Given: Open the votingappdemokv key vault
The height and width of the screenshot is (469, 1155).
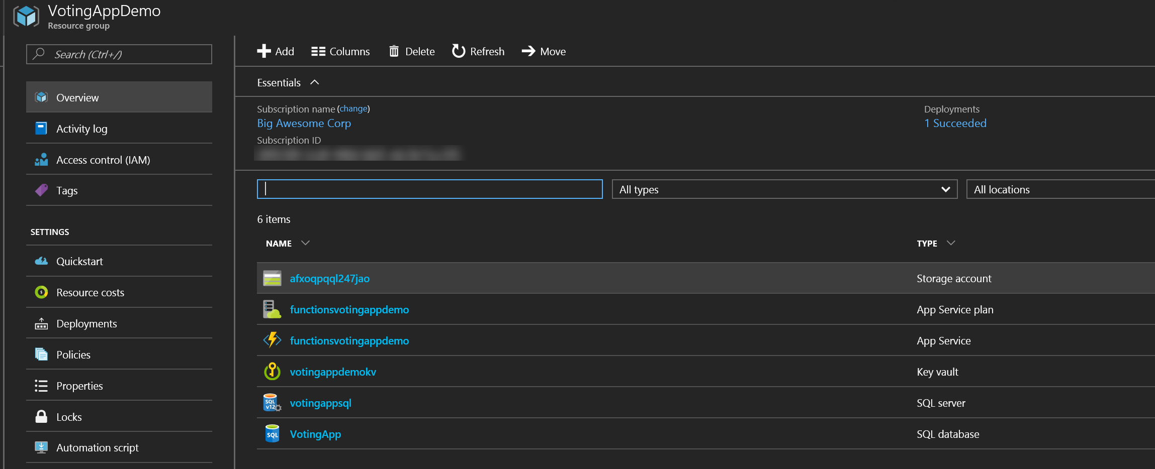Looking at the screenshot, I should [333, 372].
